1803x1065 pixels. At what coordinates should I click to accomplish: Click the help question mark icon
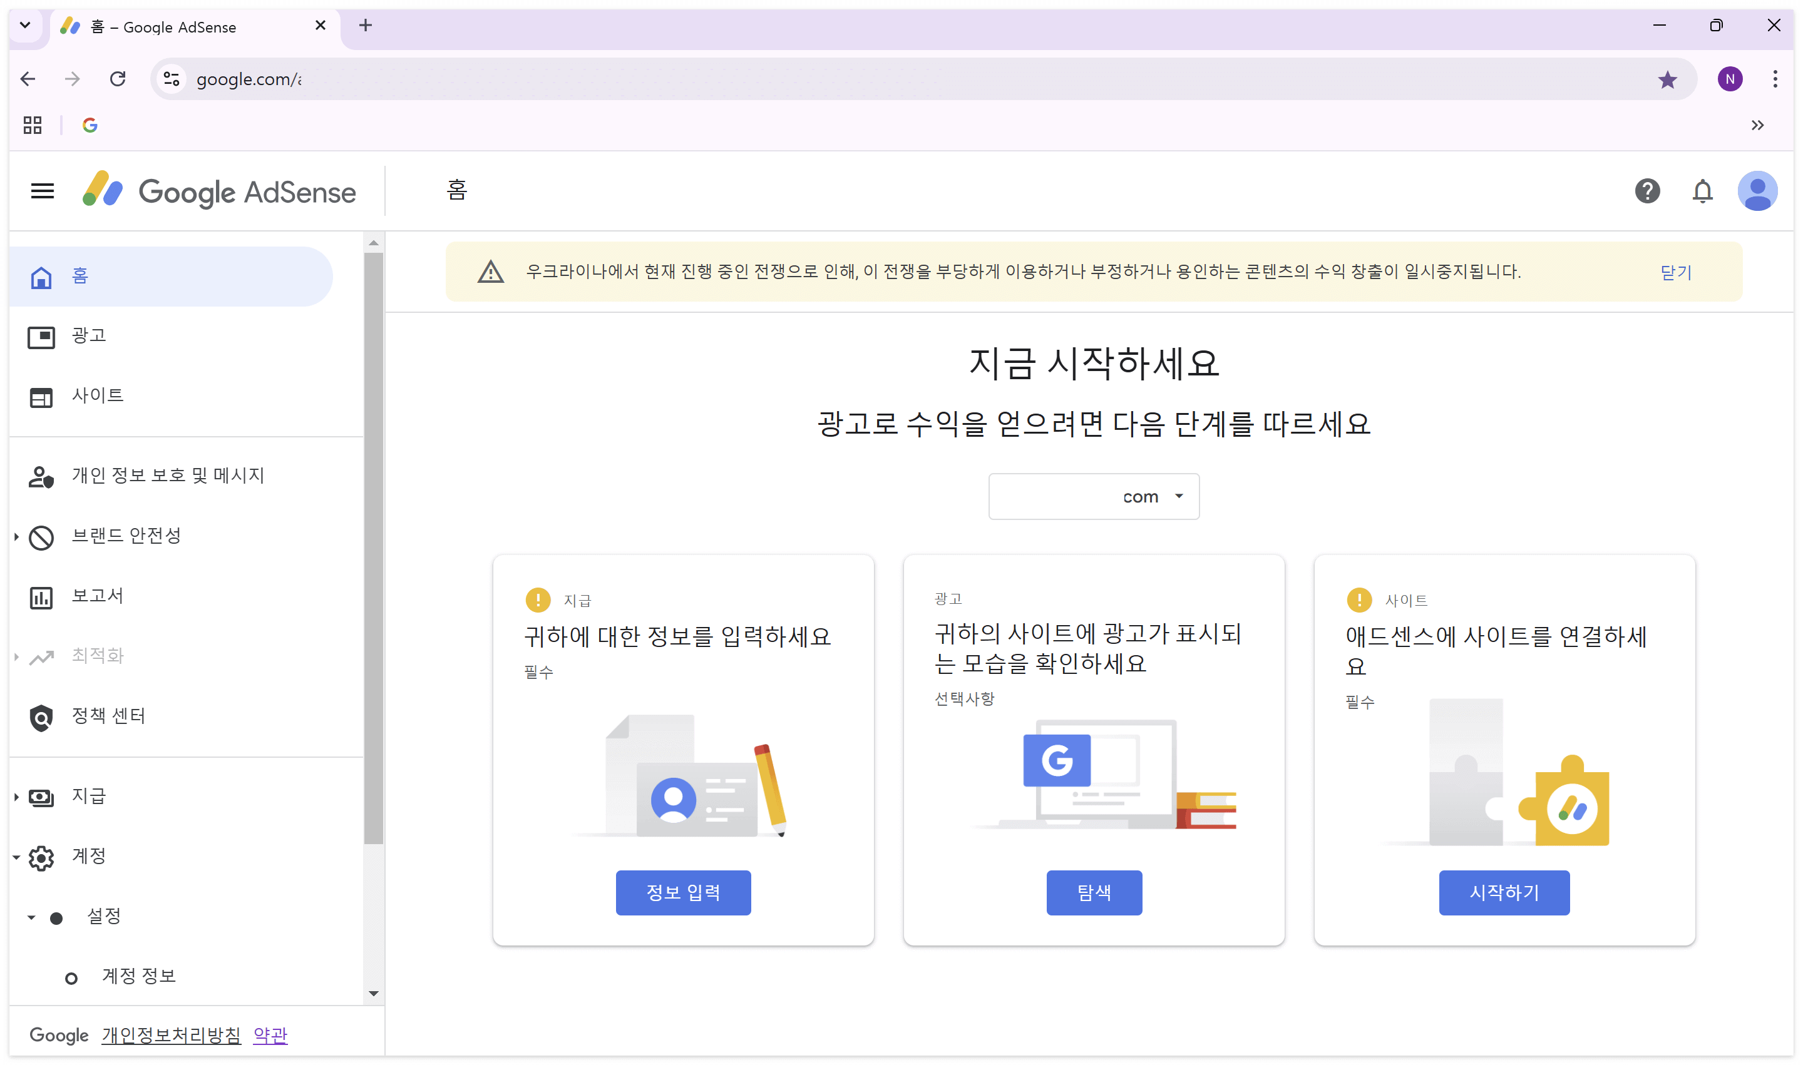pos(1646,191)
